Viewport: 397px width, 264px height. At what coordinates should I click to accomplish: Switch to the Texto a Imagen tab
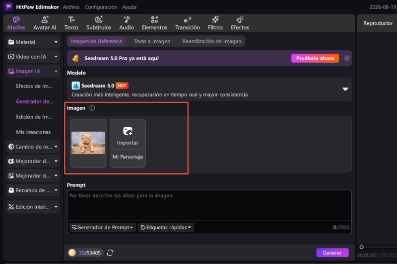coord(152,41)
